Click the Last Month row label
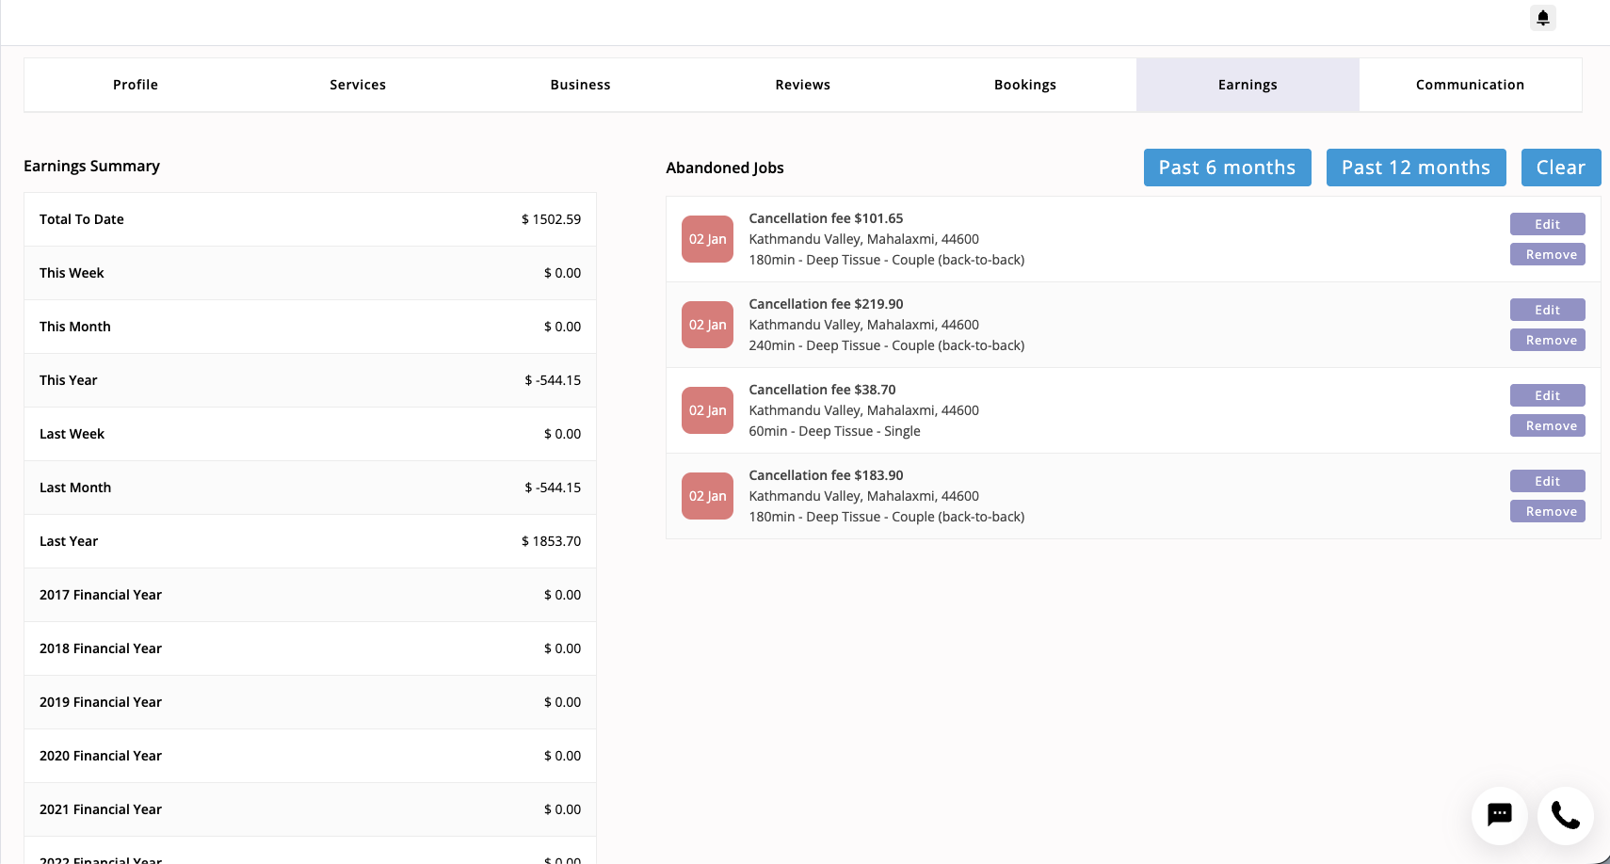This screenshot has height=864, width=1610. coord(75,488)
